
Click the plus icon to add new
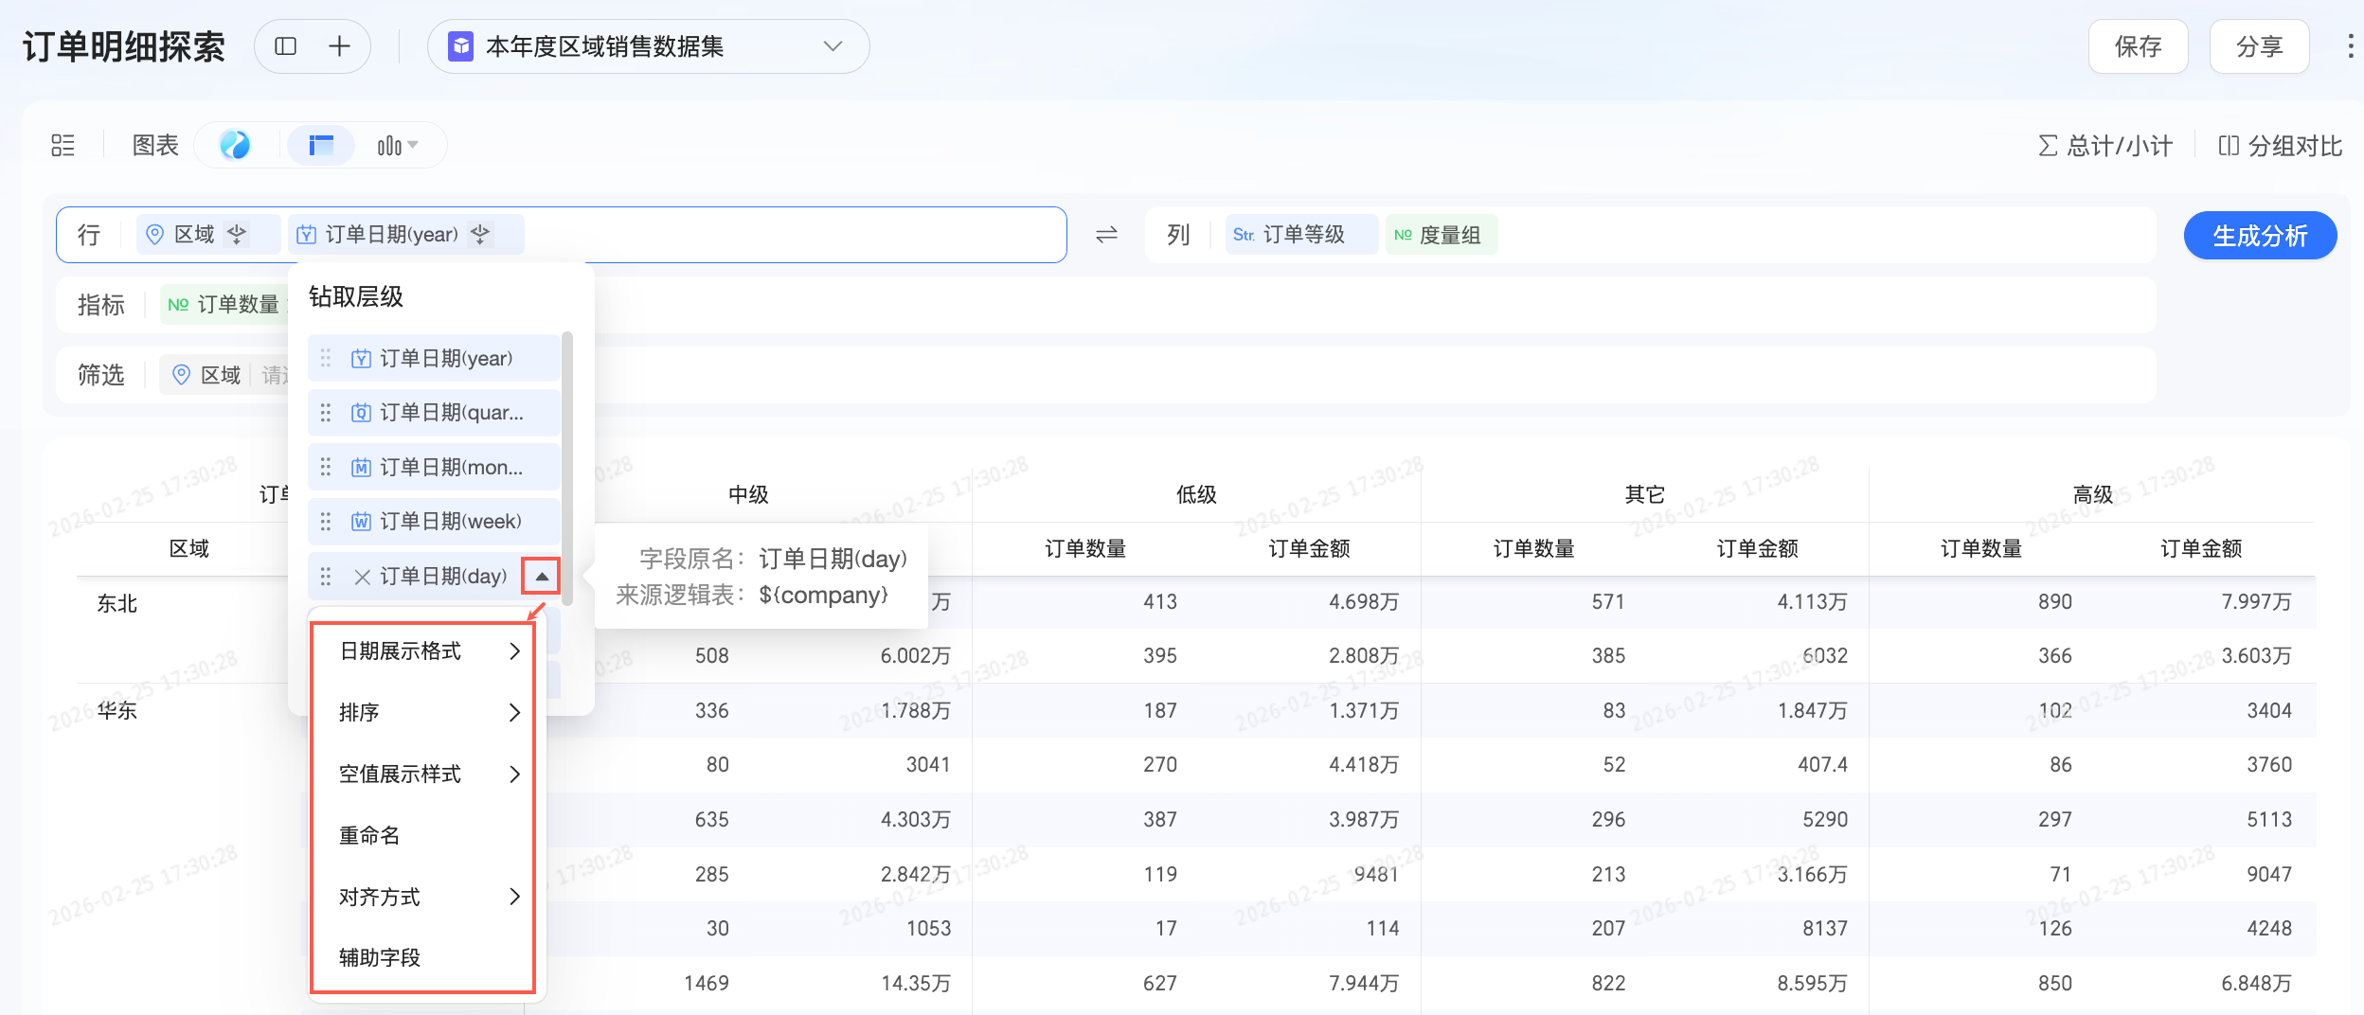pos(339,46)
